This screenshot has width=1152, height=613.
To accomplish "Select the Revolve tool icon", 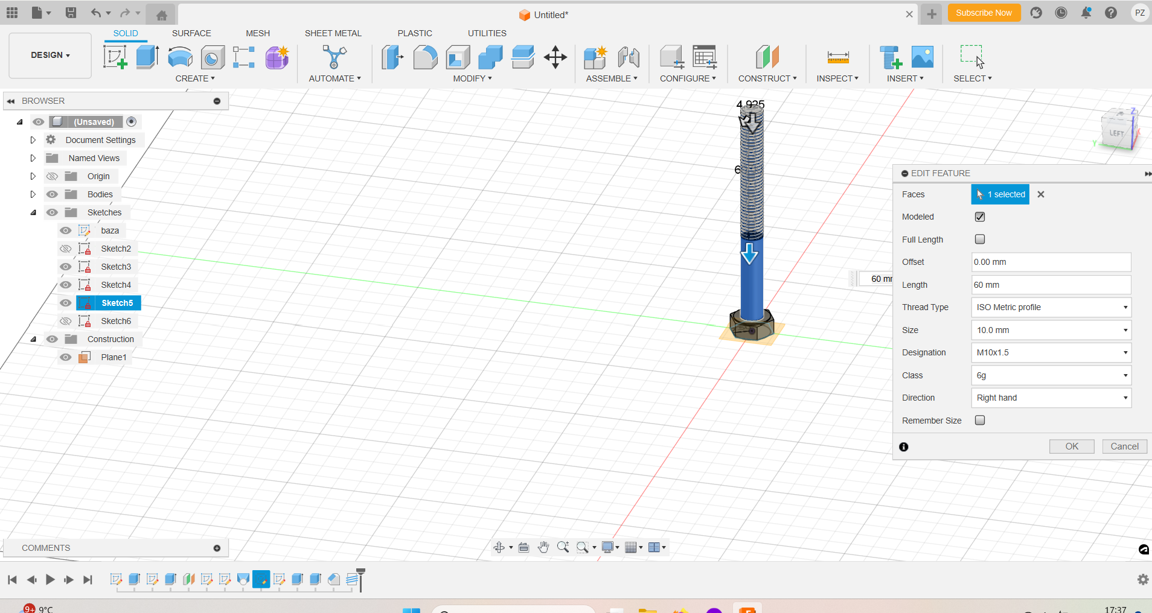I will pyautogui.click(x=180, y=57).
